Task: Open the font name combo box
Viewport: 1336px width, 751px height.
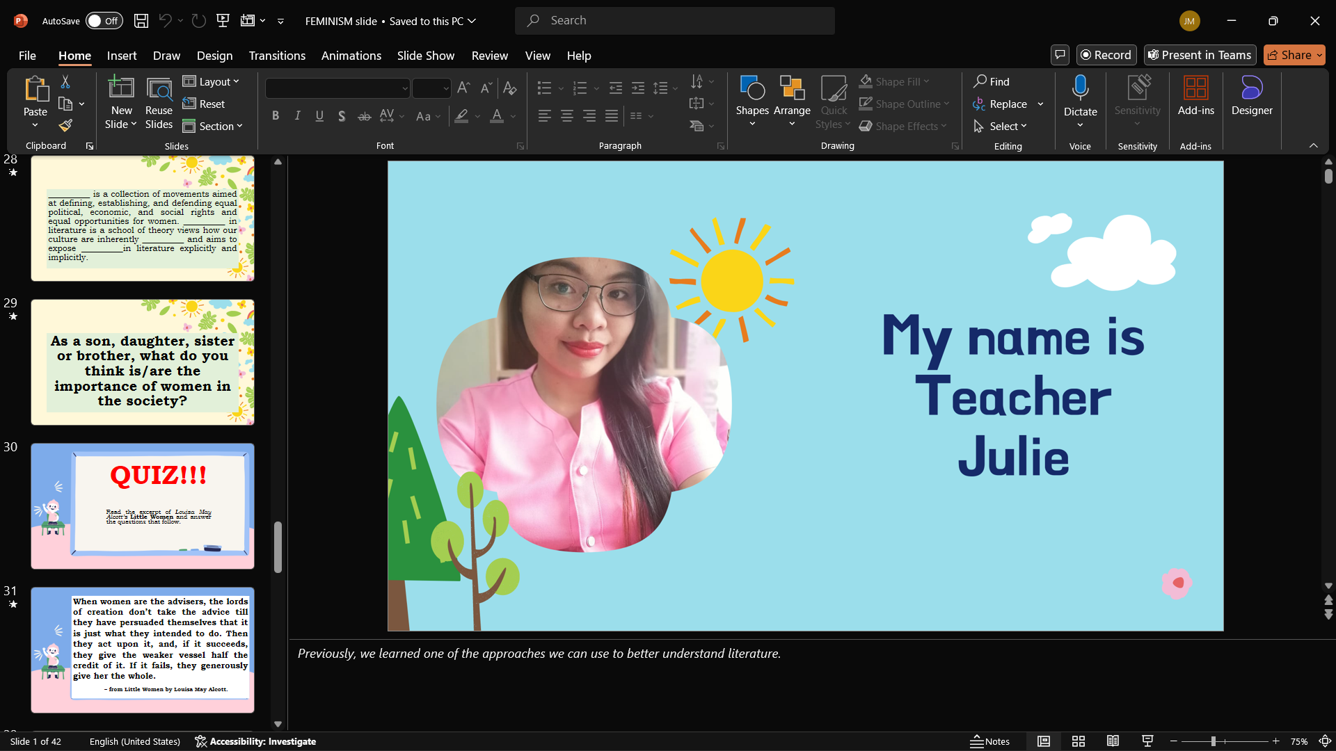Action: [x=337, y=88]
